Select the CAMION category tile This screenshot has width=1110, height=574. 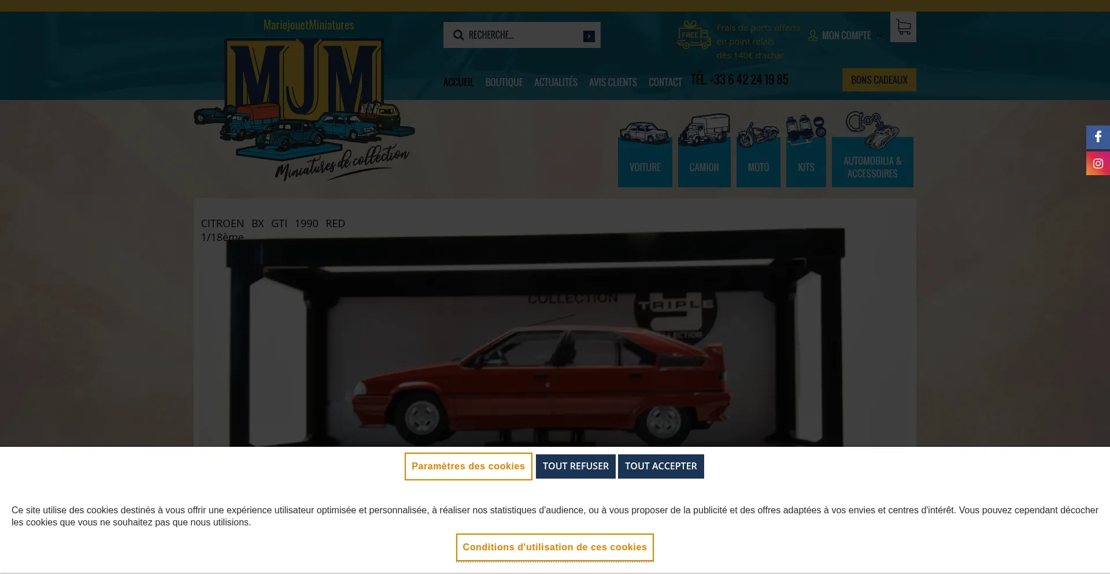pyautogui.click(x=704, y=162)
